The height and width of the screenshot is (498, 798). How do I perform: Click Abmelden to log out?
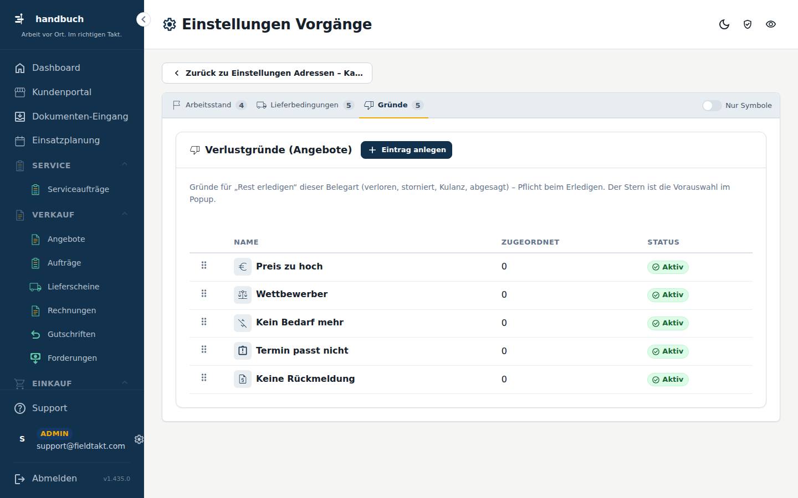tap(46, 479)
